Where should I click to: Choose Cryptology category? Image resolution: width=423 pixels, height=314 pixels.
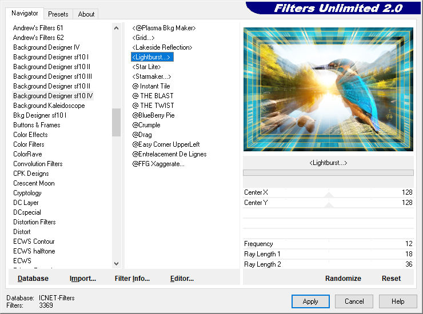point(27,193)
